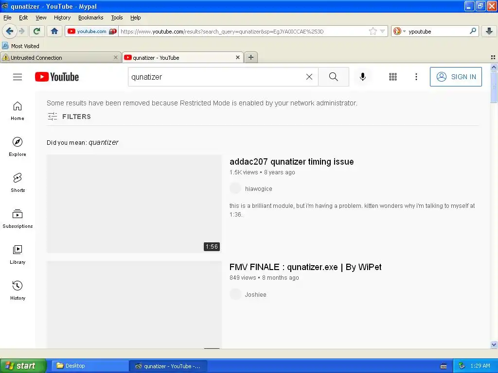This screenshot has width=498, height=373.
Task: Click the youtube.com site identity icon
Action: click(91, 31)
